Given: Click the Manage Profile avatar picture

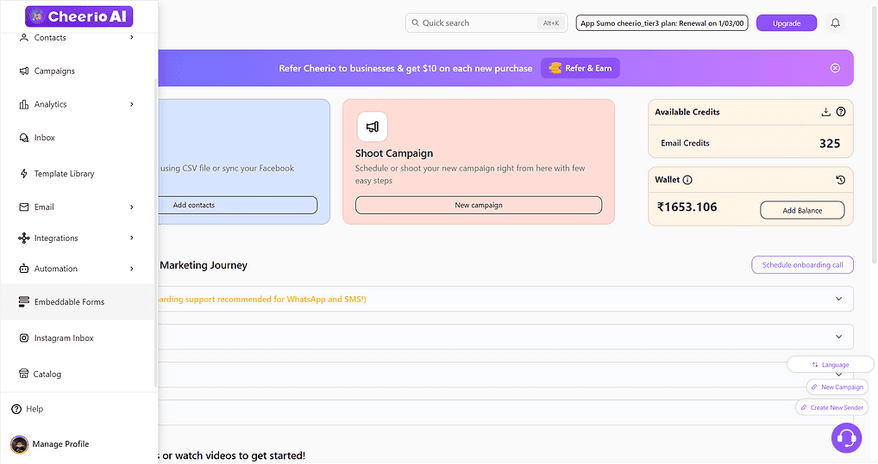Looking at the screenshot, I should [x=19, y=444].
